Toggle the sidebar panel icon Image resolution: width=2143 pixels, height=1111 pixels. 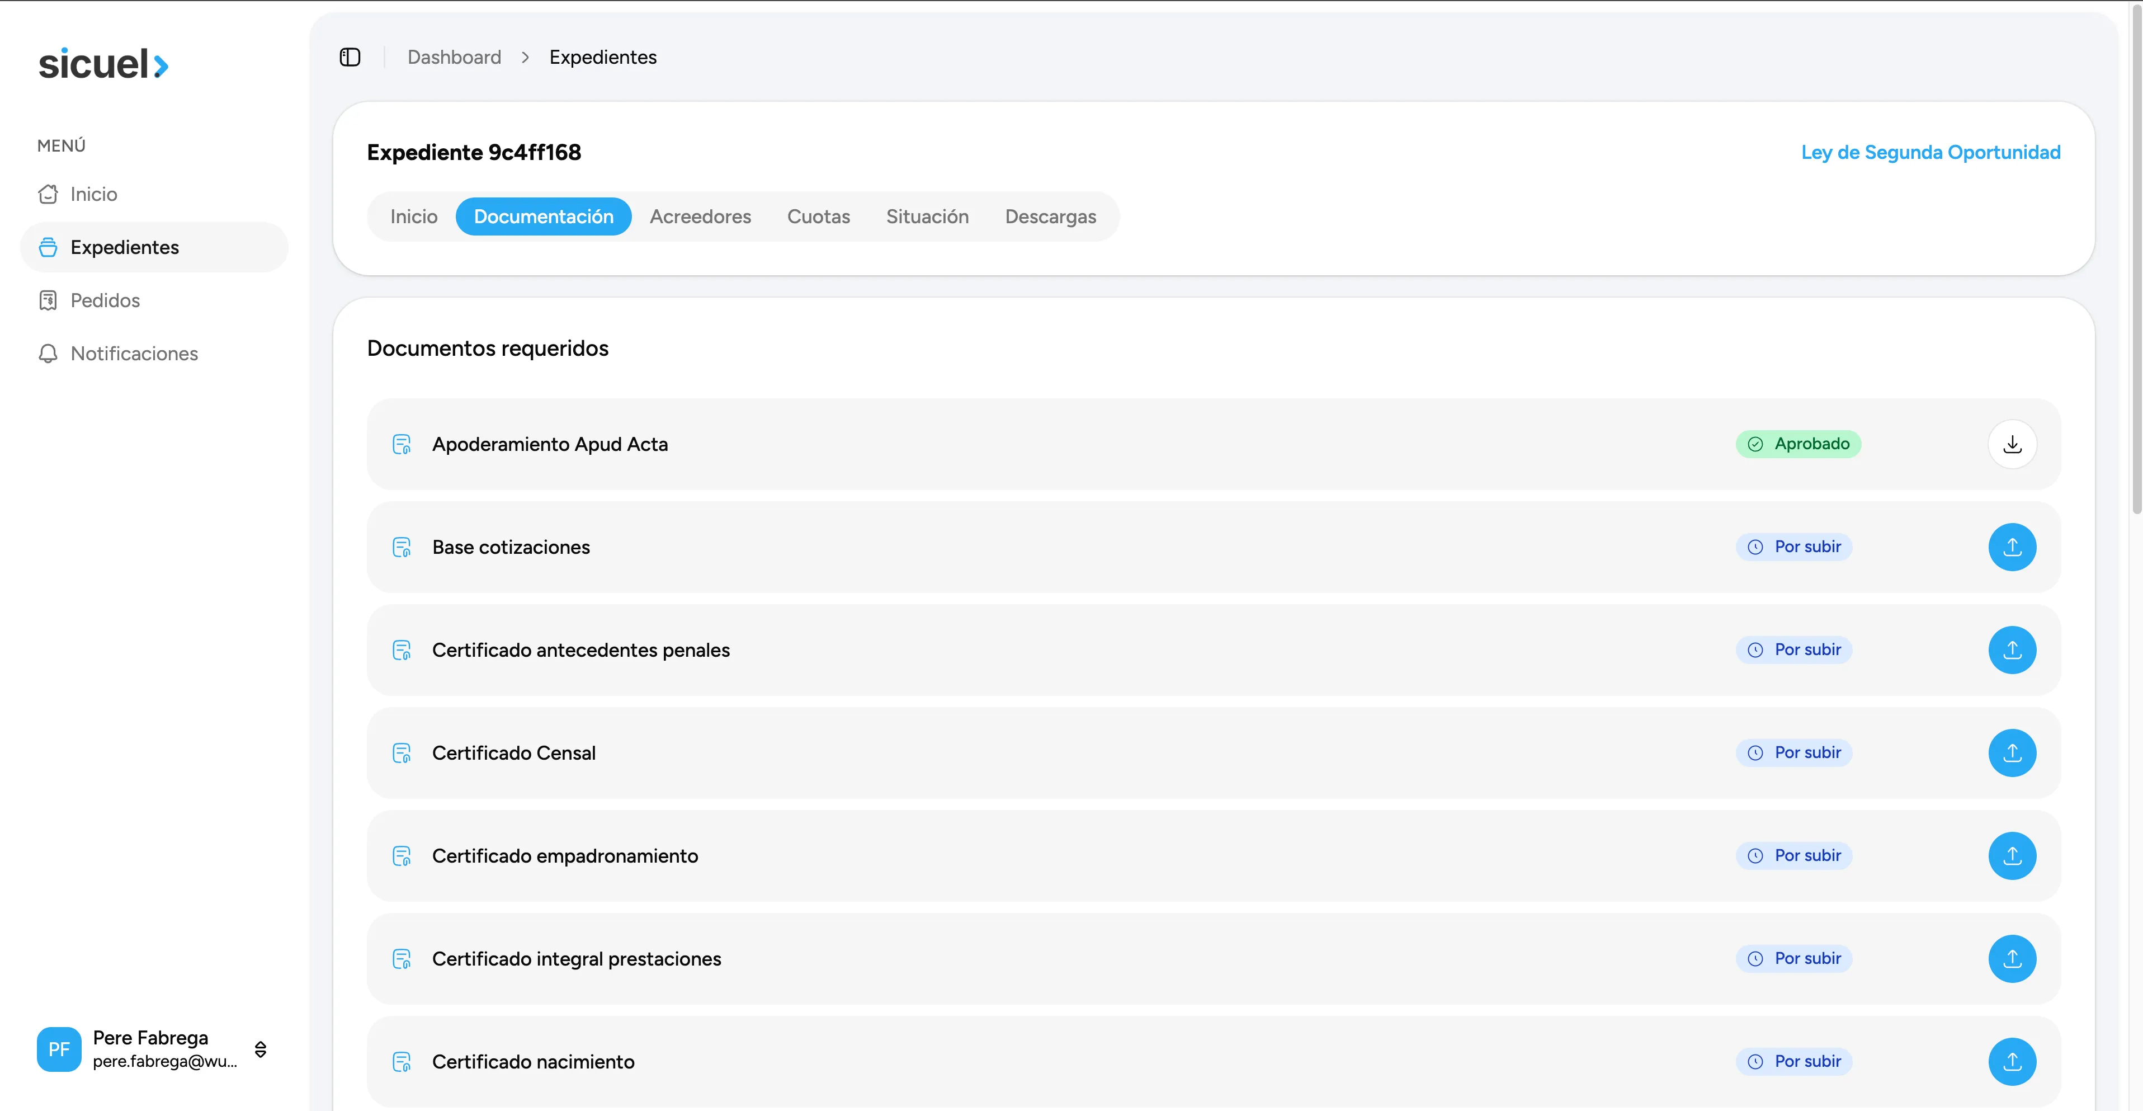coord(350,58)
